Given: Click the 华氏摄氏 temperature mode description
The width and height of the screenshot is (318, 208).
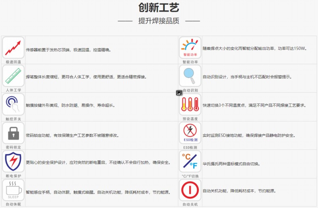Looking at the screenshot, I should [x=231, y=164].
